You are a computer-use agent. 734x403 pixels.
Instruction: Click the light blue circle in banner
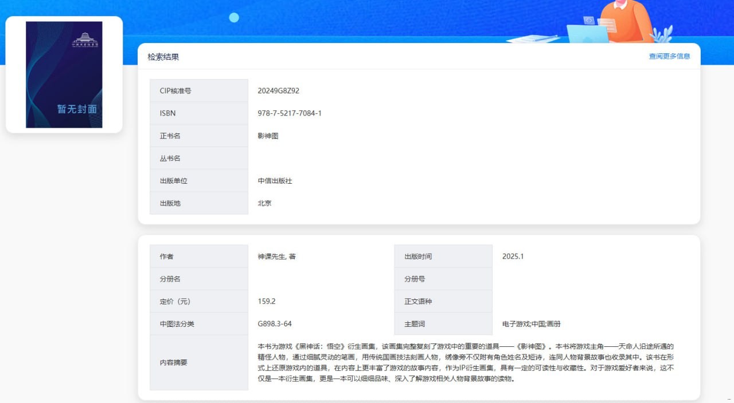(234, 18)
